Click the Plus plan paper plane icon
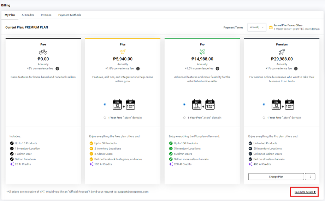This screenshot has height=201, width=325. point(123,52)
